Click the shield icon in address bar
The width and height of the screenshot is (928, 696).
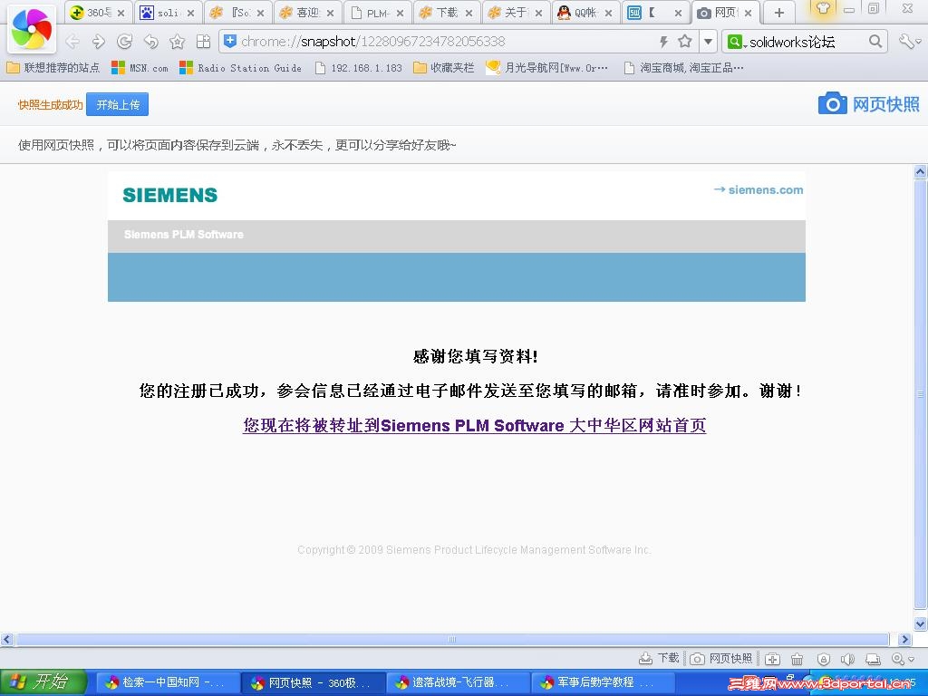[229, 41]
